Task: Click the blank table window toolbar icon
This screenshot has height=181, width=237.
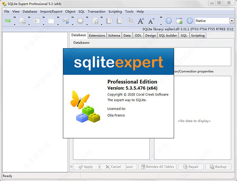Action: click(x=51, y=21)
